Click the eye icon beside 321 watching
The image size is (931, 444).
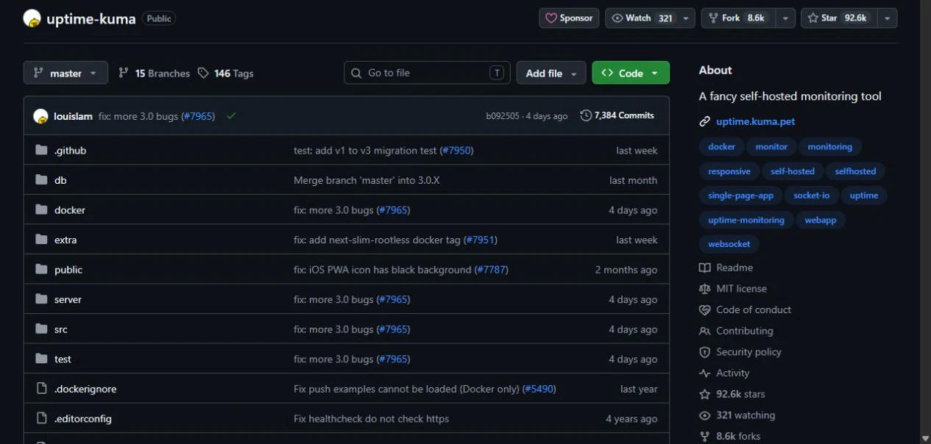tap(704, 415)
